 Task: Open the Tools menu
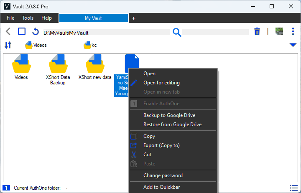tap(28, 18)
